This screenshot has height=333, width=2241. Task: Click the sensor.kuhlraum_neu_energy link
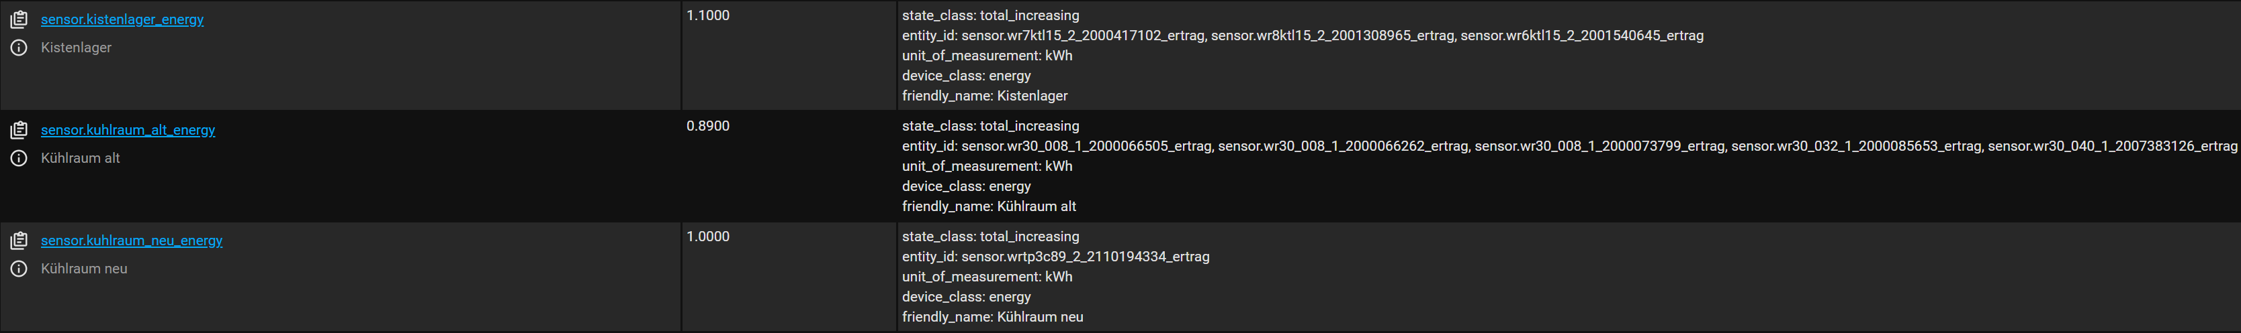[x=132, y=241]
